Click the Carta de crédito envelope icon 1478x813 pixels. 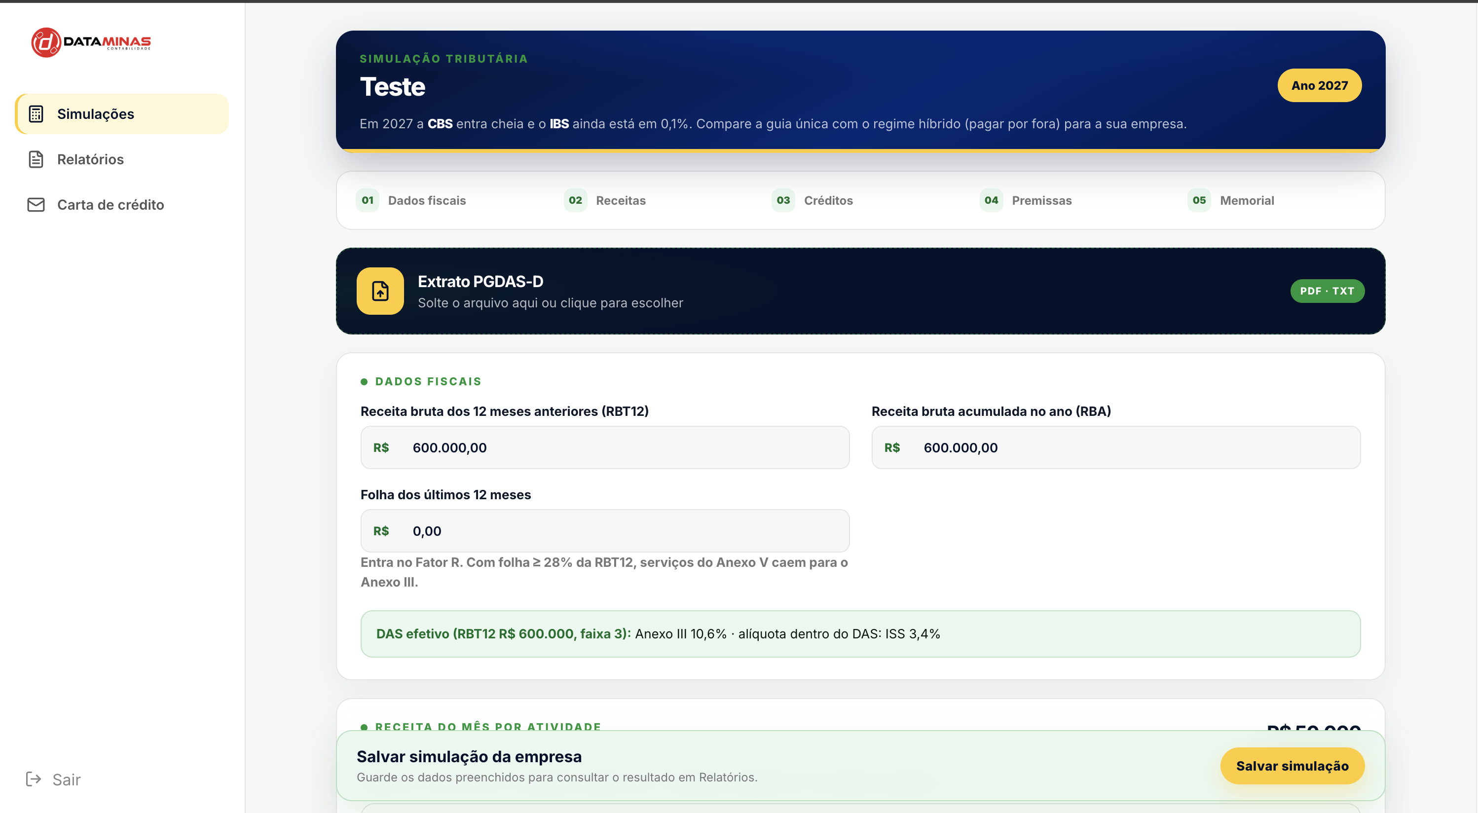tap(36, 205)
